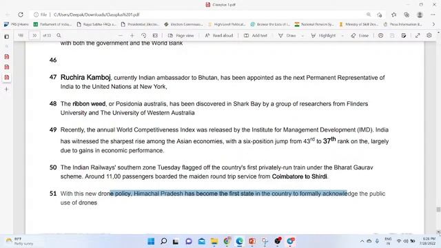The height and width of the screenshot is (248, 441).
Task: Open Election Commission bookmark
Action: click(x=183, y=25)
